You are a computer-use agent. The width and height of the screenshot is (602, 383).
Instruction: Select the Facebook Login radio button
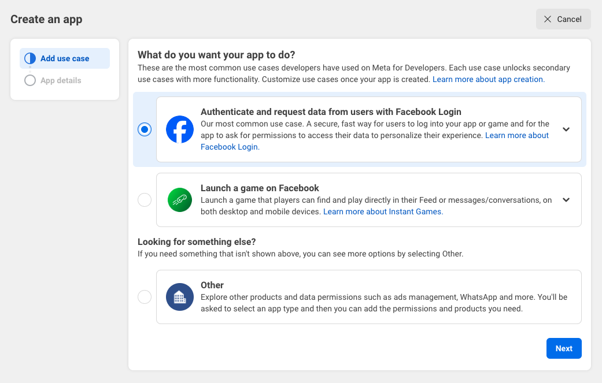(x=145, y=129)
